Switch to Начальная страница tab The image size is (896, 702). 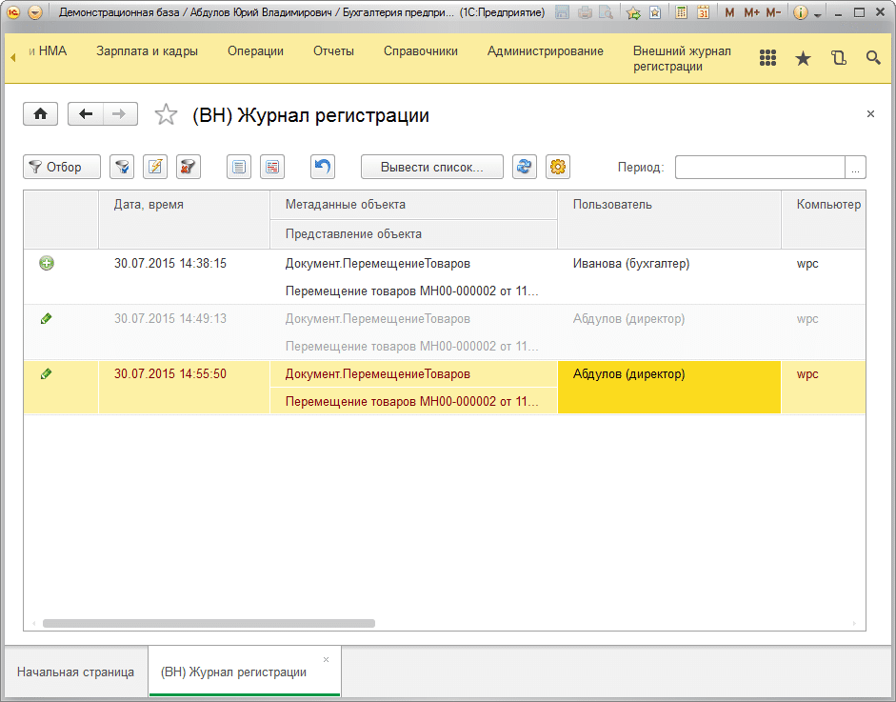pyautogui.click(x=75, y=672)
